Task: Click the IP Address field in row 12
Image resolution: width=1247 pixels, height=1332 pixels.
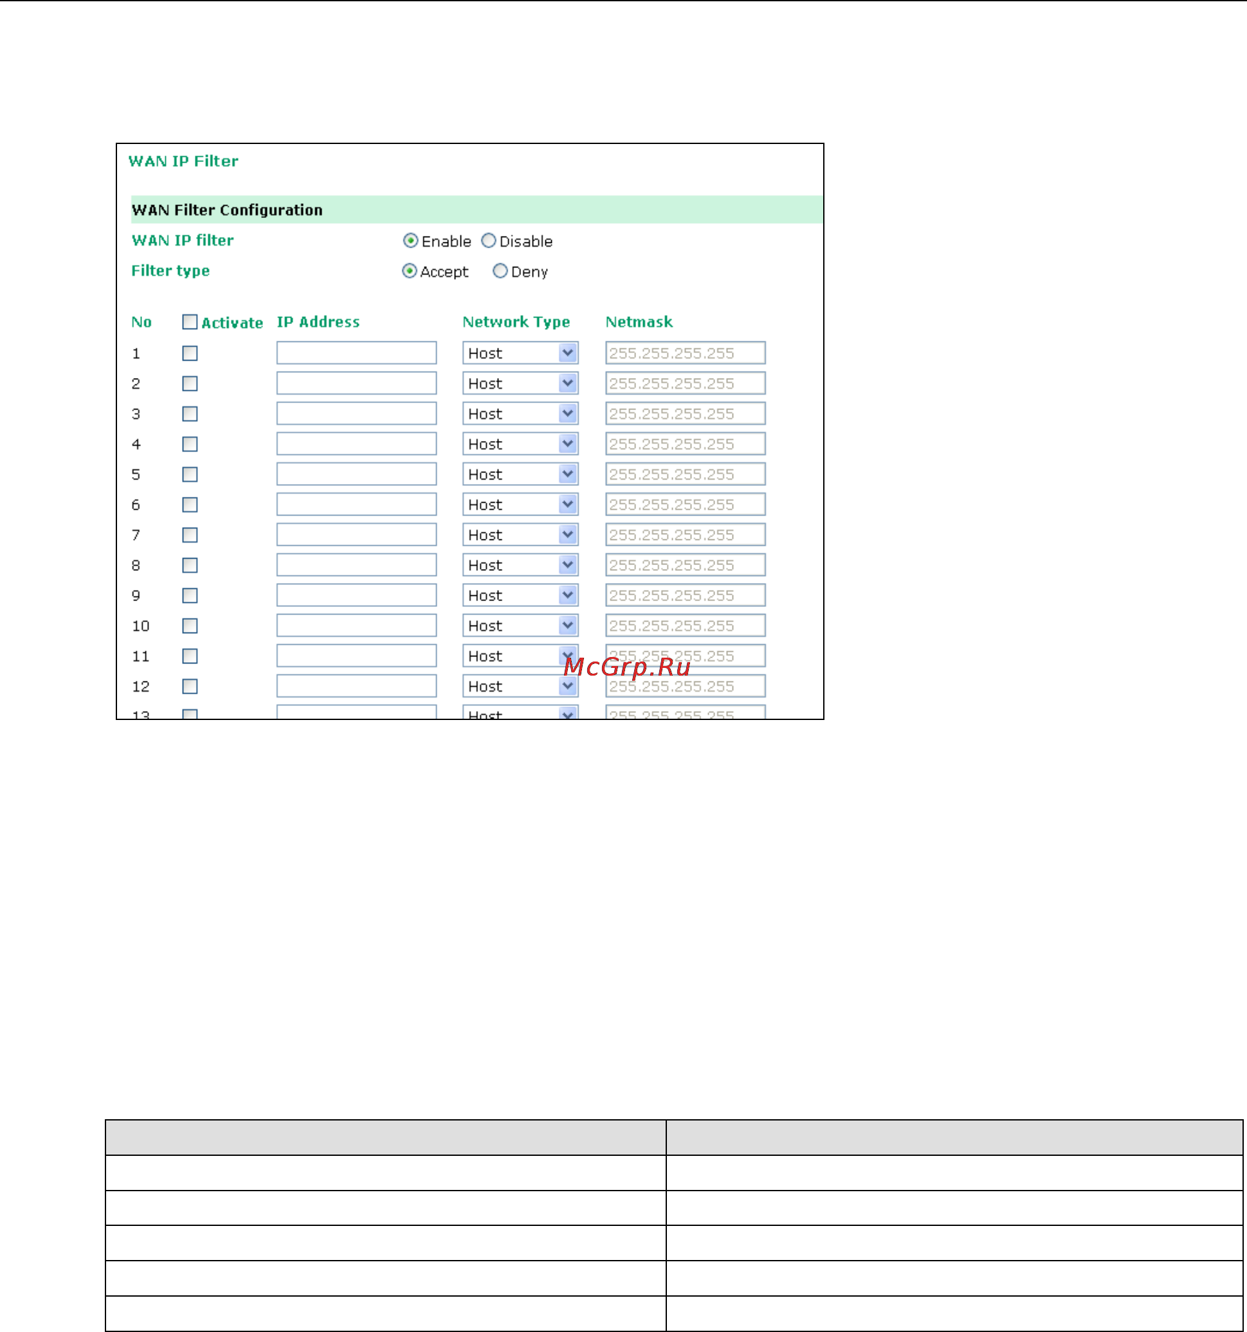Action: click(357, 686)
